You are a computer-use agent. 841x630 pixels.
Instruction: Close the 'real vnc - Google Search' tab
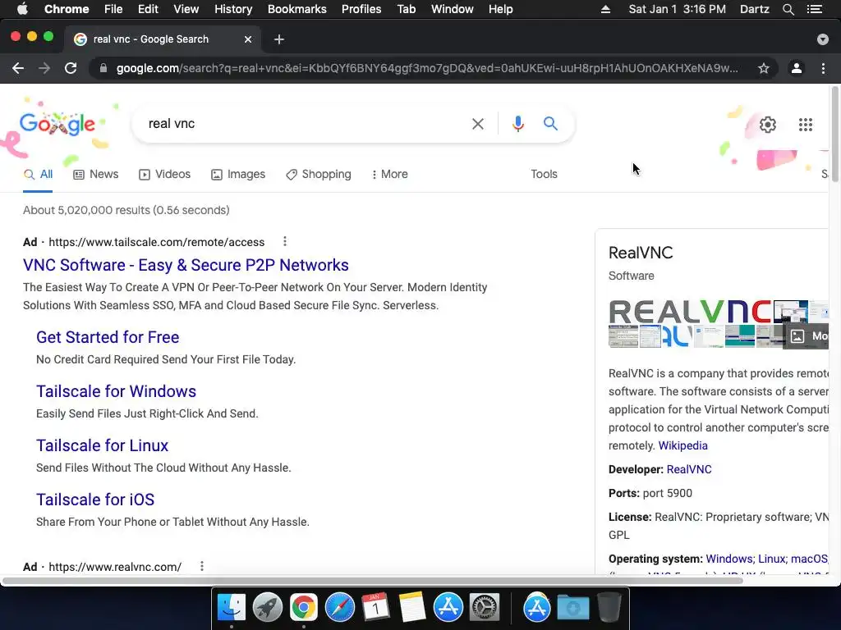[248, 39]
